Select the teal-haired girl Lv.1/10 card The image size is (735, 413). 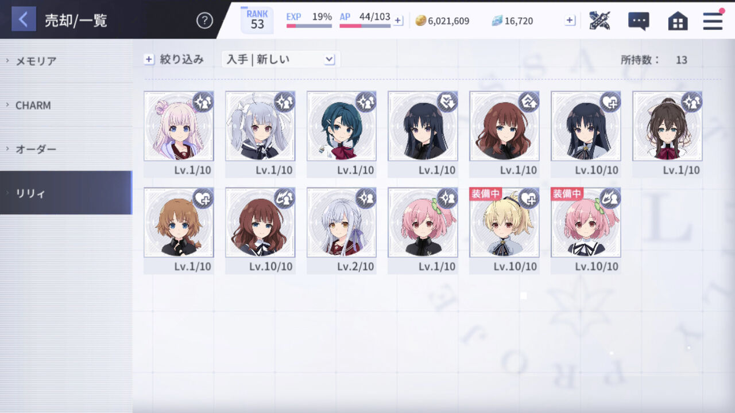click(x=342, y=134)
